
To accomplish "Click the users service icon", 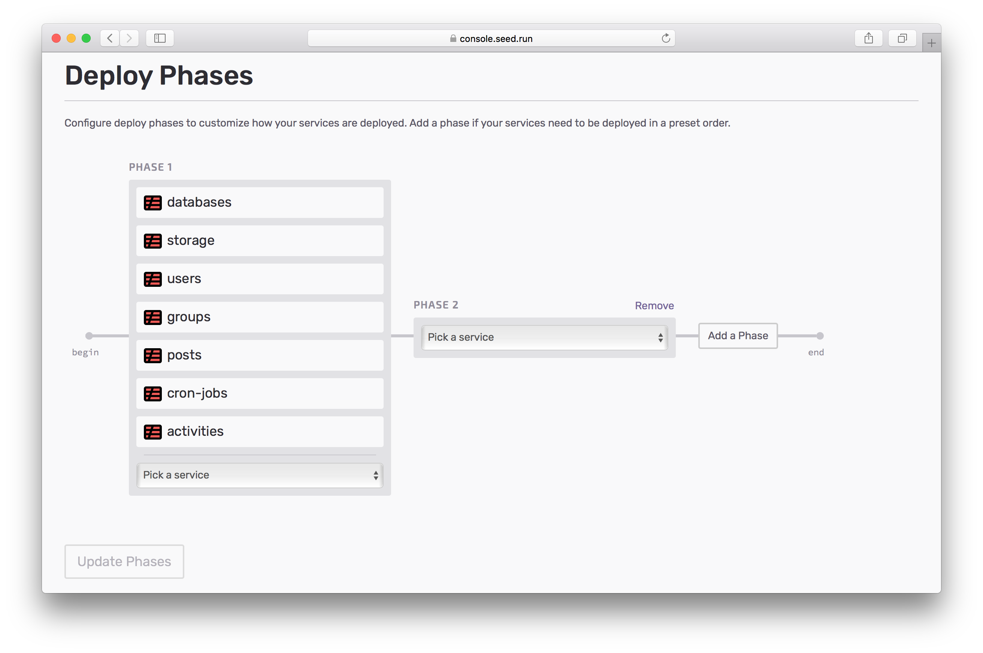I will (x=152, y=279).
